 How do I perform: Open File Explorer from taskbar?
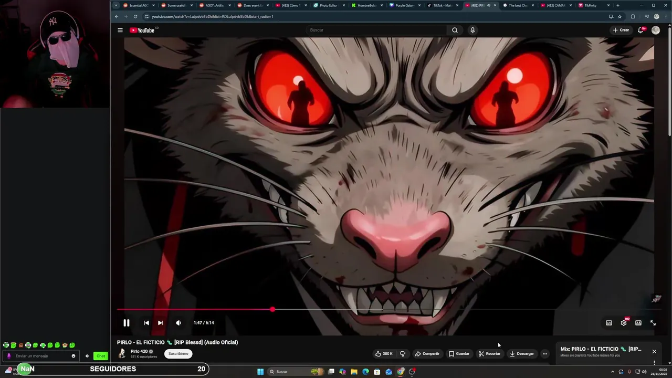click(x=354, y=372)
